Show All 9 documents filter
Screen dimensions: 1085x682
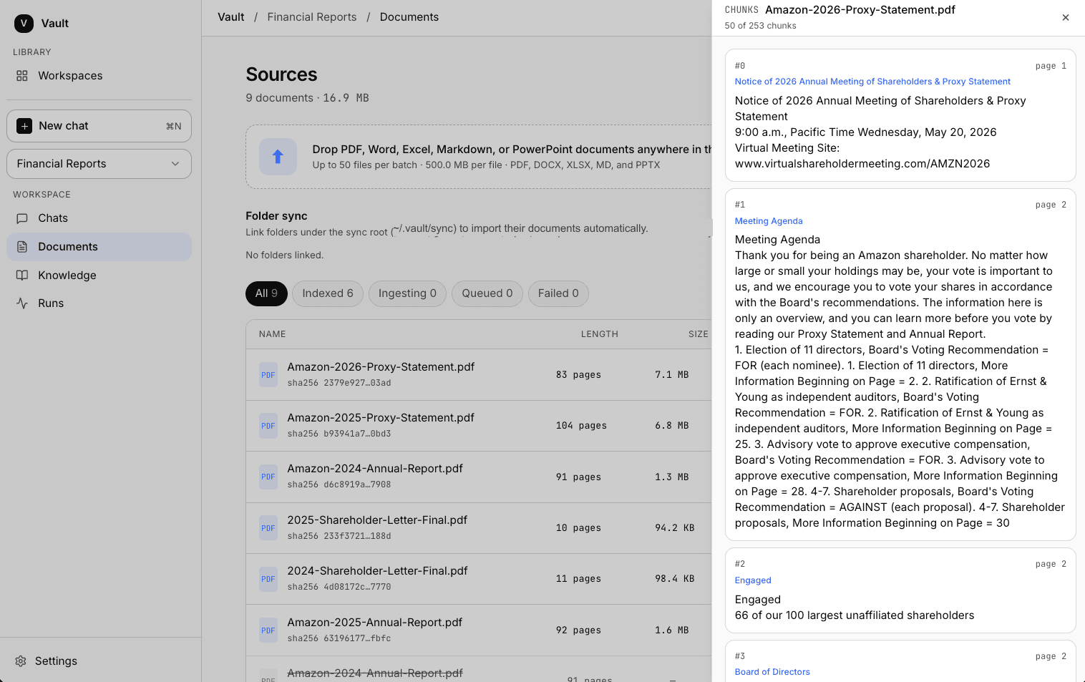click(x=266, y=293)
